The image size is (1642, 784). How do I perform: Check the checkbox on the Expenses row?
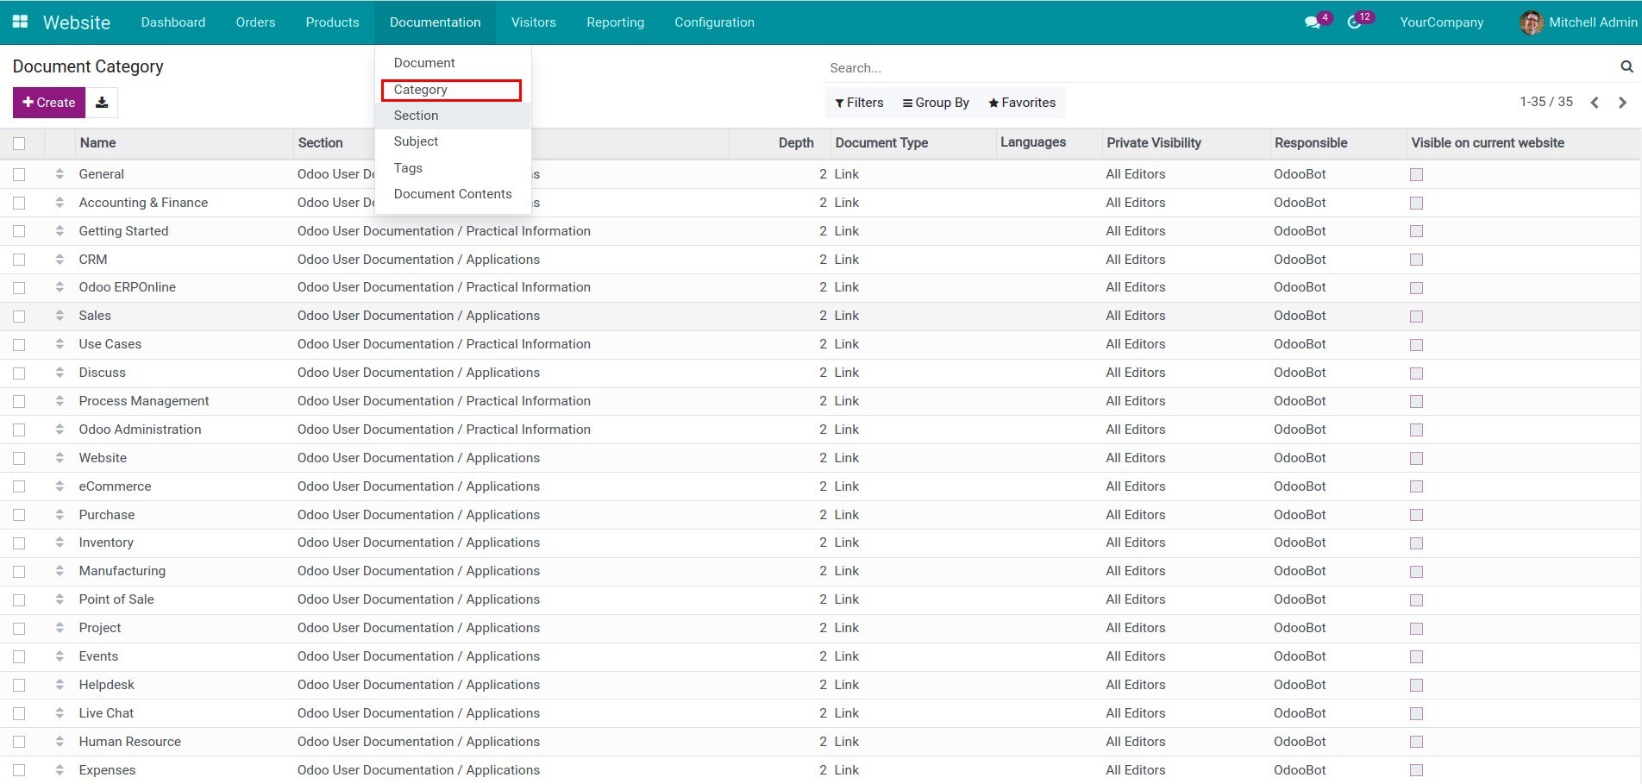[x=20, y=770]
